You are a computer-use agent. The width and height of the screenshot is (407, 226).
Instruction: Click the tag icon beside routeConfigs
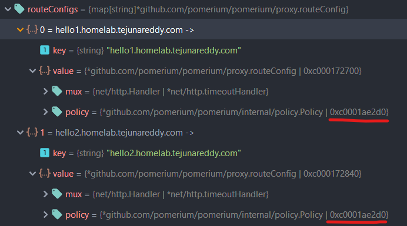pyautogui.click(x=19, y=9)
